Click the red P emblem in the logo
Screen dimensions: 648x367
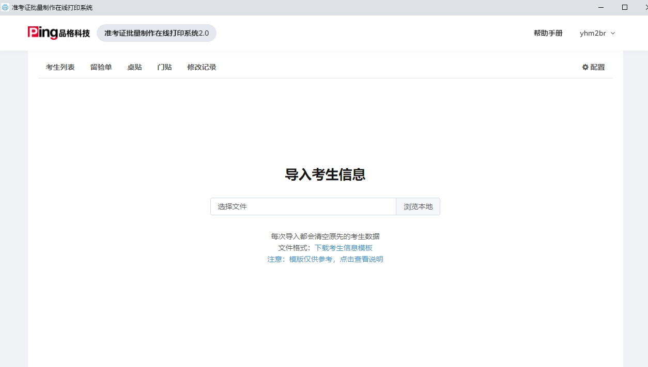[x=33, y=32]
